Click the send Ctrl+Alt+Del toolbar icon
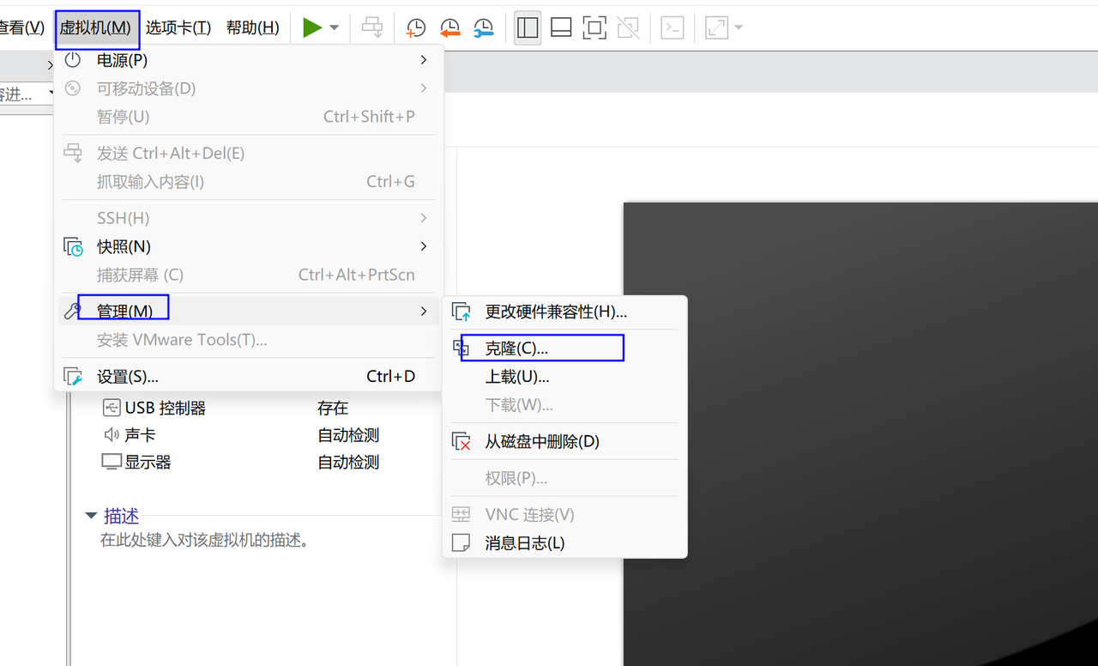Image resolution: width=1098 pixels, height=666 pixels. pyautogui.click(x=372, y=27)
